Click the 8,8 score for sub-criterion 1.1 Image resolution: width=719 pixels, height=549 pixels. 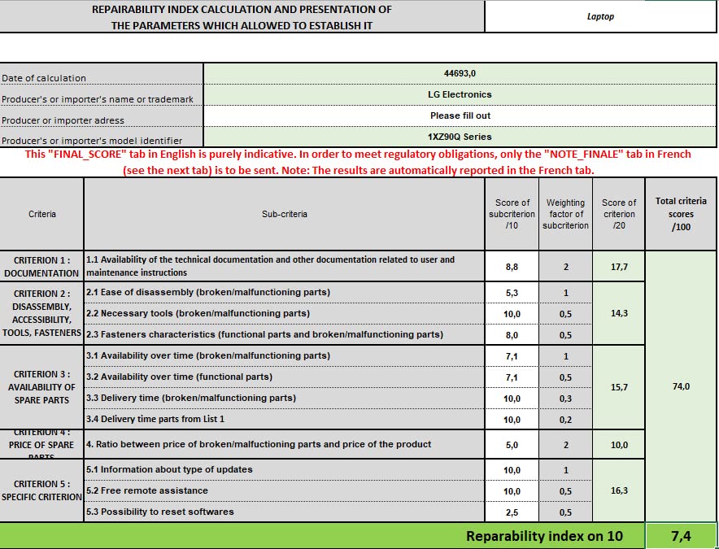click(512, 267)
